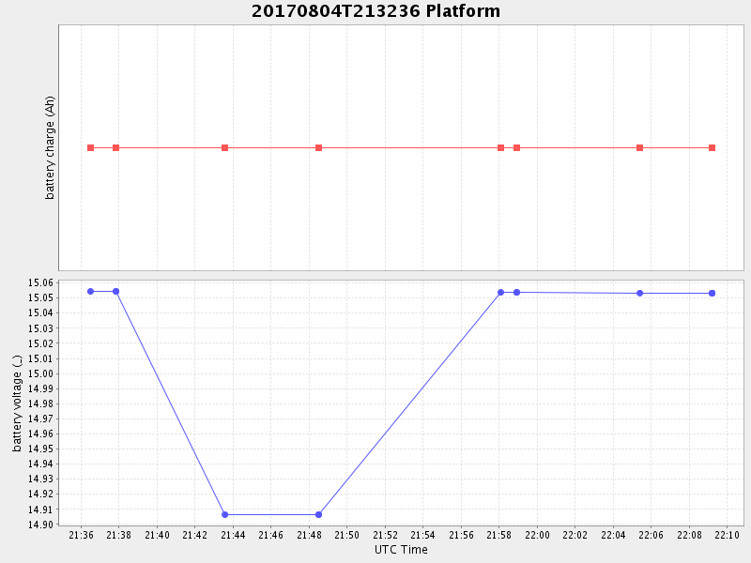751x563 pixels.
Task: Select the last blue voltage point
Action: point(712,294)
